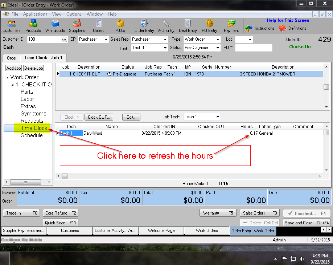Open the Products screen icon
Screen dimensions: 333x265
tap(33, 25)
